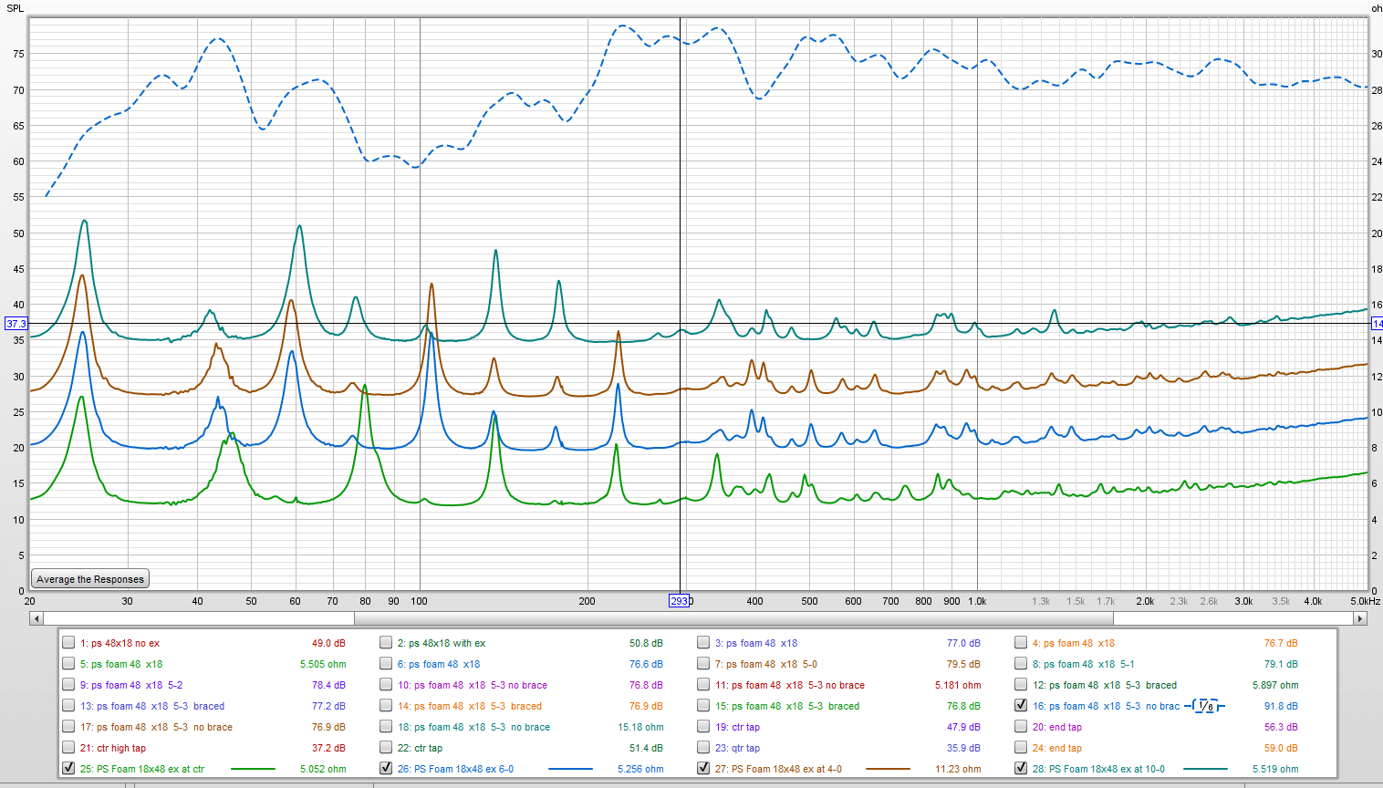Click the 5.505 ohm value of trace 5
The height and width of the screenshot is (788, 1383).
(x=323, y=664)
